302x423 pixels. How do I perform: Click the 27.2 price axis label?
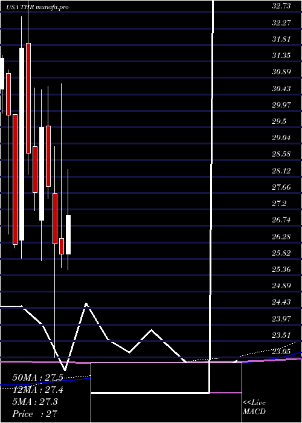click(279, 204)
